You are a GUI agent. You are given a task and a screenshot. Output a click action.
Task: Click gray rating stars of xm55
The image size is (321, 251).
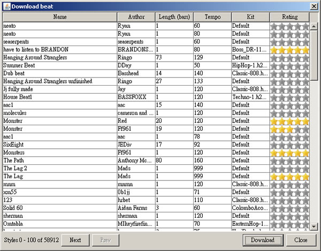289,192
